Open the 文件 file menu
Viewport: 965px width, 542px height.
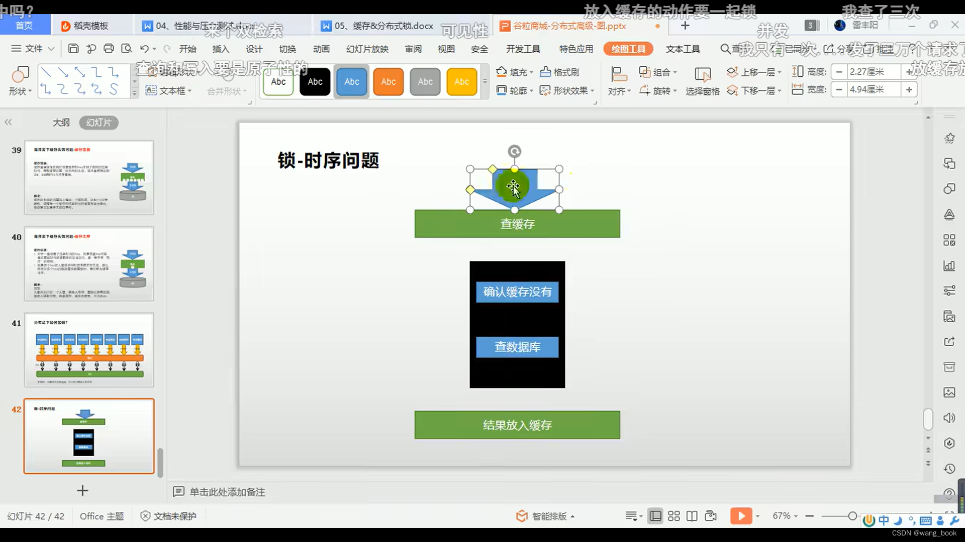click(x=33, y=49)
